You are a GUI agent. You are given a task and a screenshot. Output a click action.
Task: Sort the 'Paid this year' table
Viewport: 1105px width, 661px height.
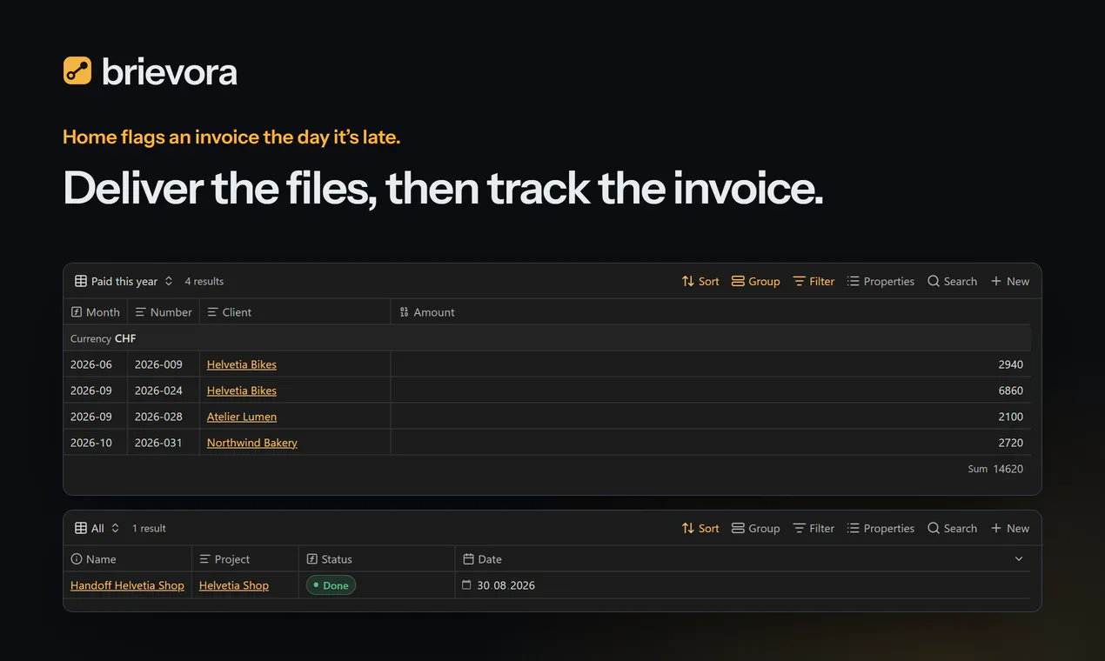(x=700, y=282)
